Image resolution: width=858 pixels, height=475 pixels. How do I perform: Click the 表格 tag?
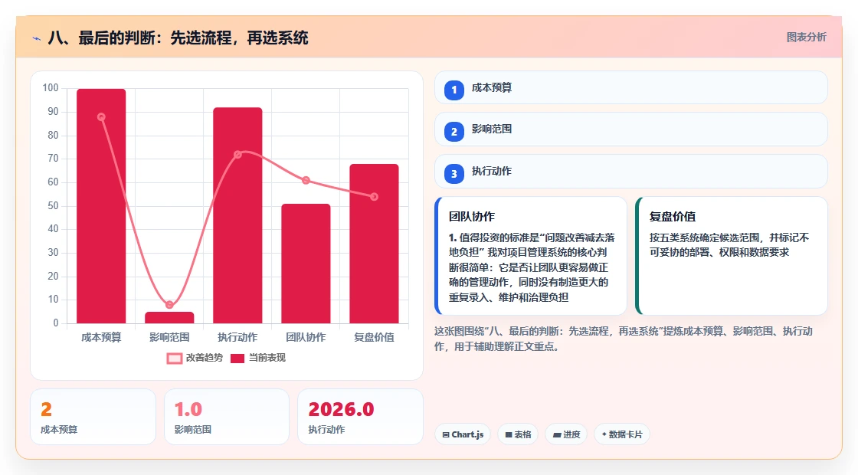[x=518, y=434]
